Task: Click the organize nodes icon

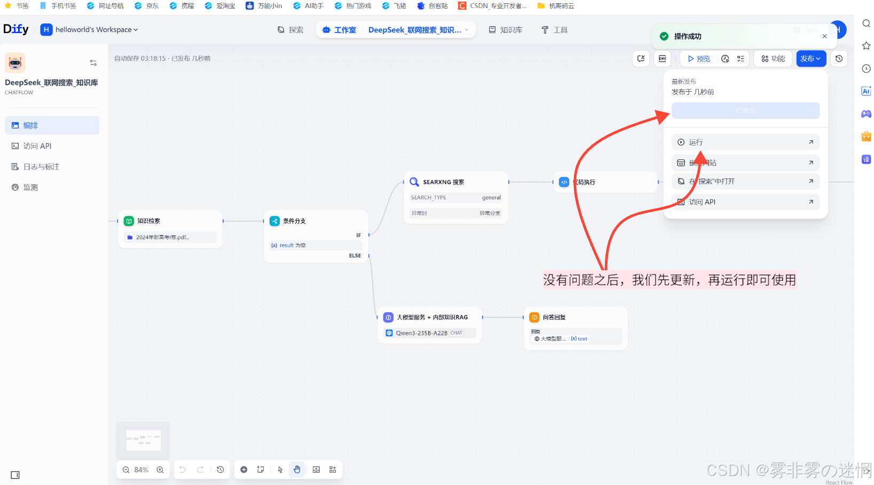Action: 333,470
